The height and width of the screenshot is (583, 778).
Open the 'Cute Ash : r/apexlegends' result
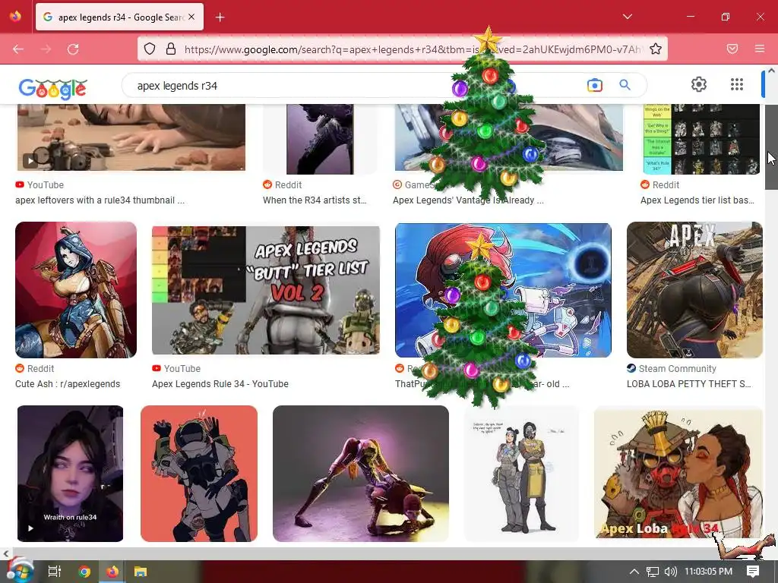pyautogui.click(x=68, y=383)
